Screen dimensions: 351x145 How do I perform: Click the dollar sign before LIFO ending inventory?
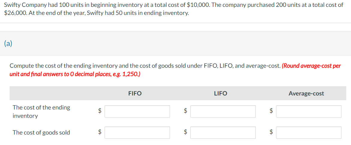[185, 110]
